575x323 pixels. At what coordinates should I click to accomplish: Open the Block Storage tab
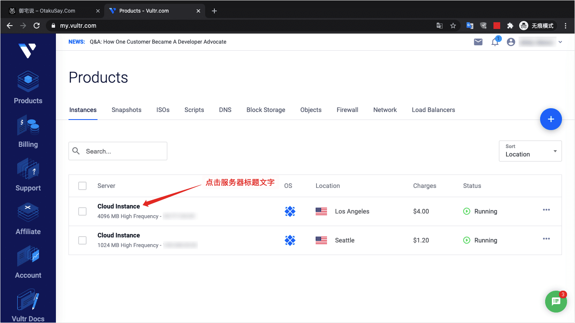pos(266,110)
